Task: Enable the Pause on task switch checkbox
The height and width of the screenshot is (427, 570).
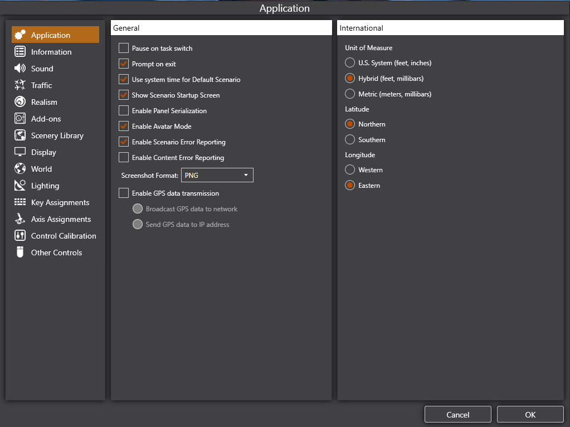Action: click(x=124, y=48)
